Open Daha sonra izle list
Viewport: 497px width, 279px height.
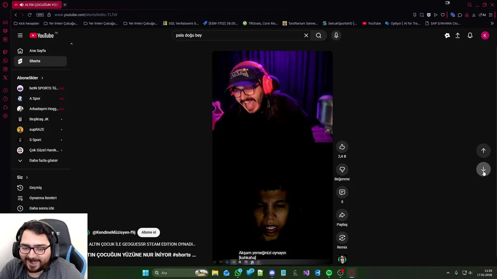point(40,208)
